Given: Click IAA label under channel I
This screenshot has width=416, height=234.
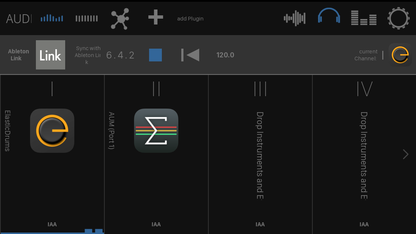Looking at the screenshot, I should coord(52,224).
